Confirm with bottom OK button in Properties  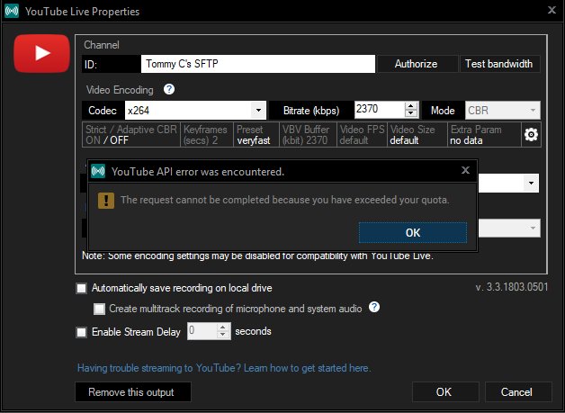(x=445, y=392)
